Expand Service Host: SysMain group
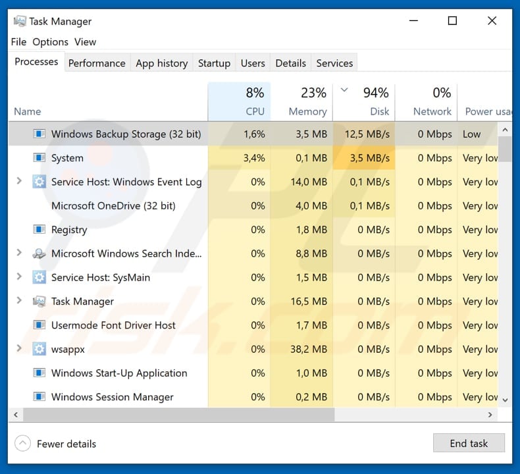The image size is (520, 474). click(x=19, y=276)
